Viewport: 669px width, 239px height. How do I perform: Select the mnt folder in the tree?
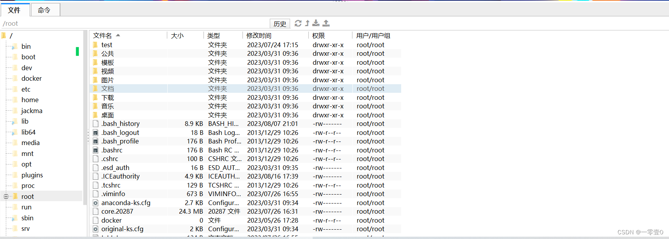click(27, 154)
